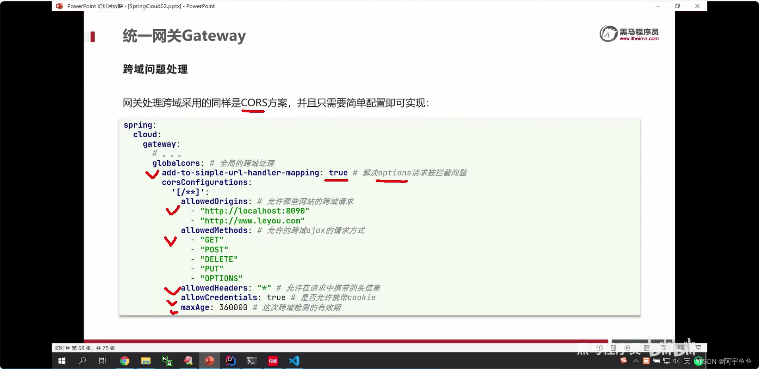This screenshot has width=759, height=369.
Task: Restore down the PowerPoint window
Action: pos(678,6)
